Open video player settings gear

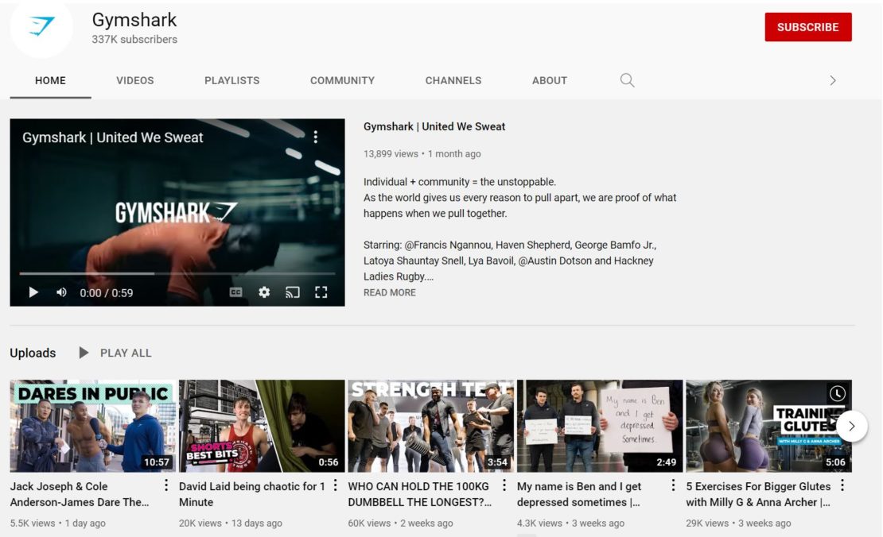coord(264,292)
